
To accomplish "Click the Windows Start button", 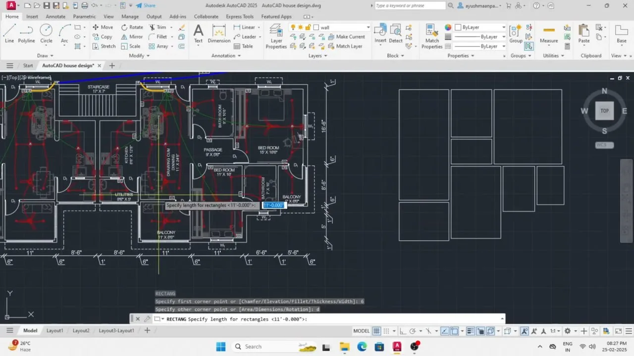I will (221, 347).
